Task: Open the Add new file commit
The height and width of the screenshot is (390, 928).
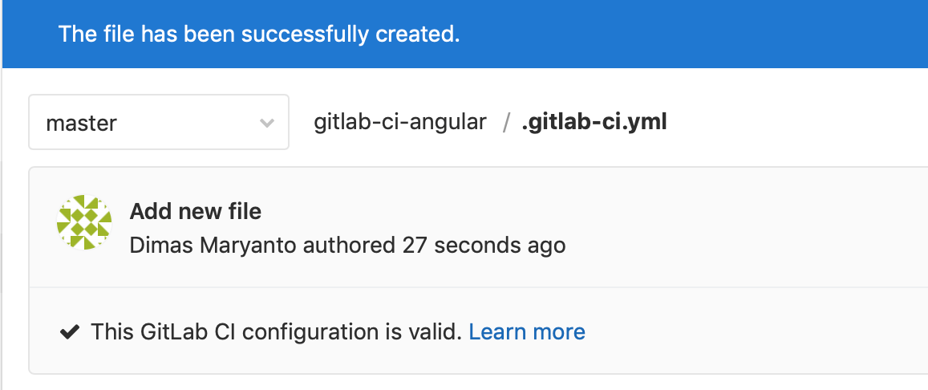Action: click(196, 211)
